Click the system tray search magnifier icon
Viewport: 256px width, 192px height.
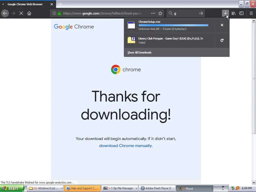click(237, 188)
